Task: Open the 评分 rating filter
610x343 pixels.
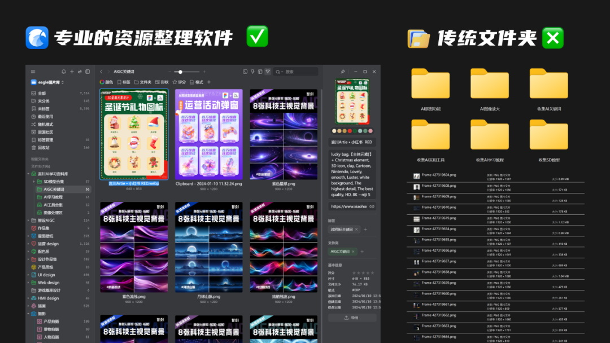Action: coord(180,82)
